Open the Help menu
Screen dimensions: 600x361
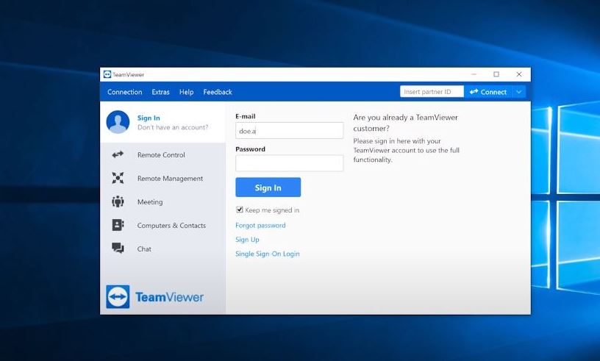(186, 92)
